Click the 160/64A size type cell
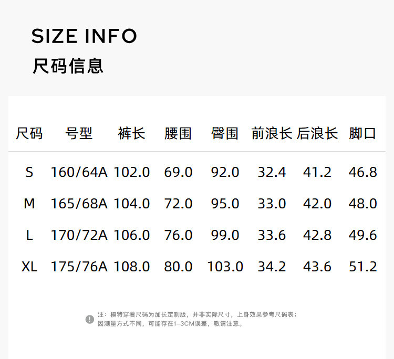This screenshot has width=394, height=359. 79,172
